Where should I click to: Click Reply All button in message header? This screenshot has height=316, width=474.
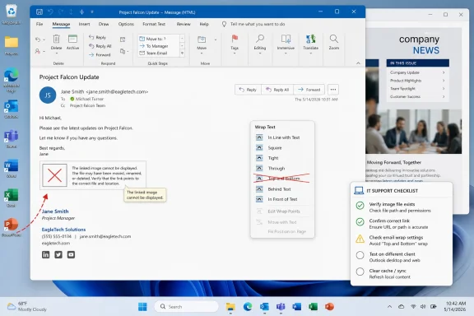tap(277, 90)
